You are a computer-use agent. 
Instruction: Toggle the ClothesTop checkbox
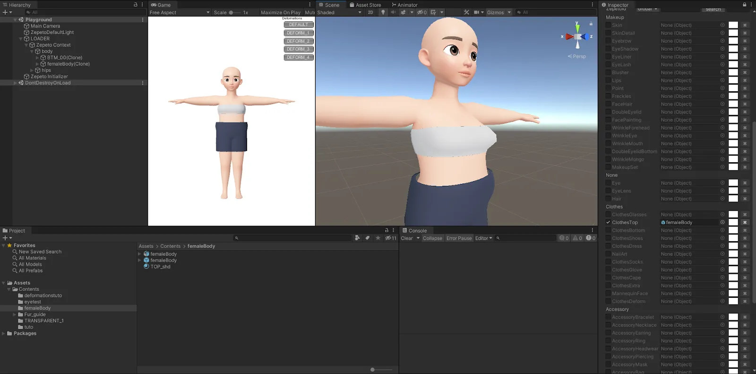coord(608,222)
